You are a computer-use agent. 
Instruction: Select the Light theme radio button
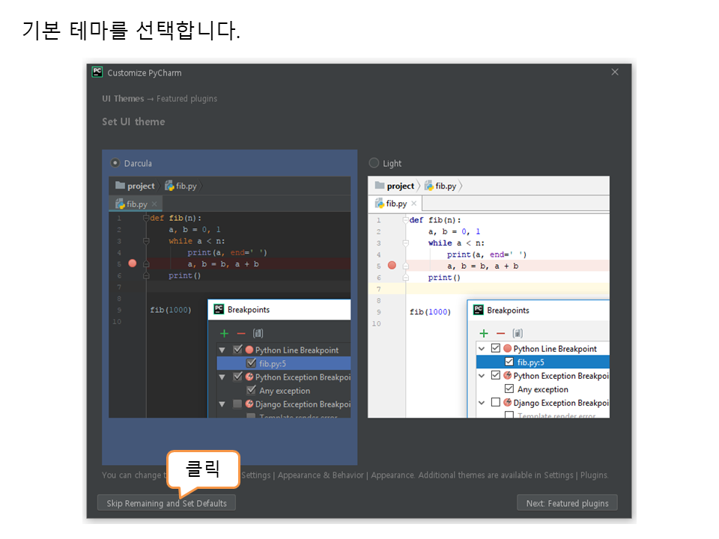click(x=374, y=163)
